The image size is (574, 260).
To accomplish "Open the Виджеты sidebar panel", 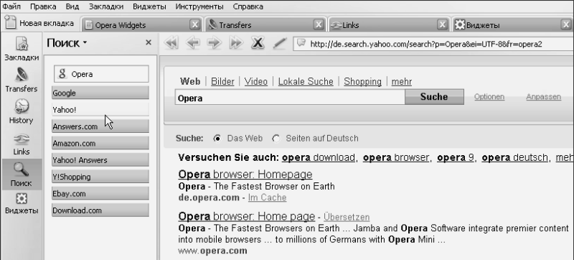I will pyautogui.click(x=22, y=203).
